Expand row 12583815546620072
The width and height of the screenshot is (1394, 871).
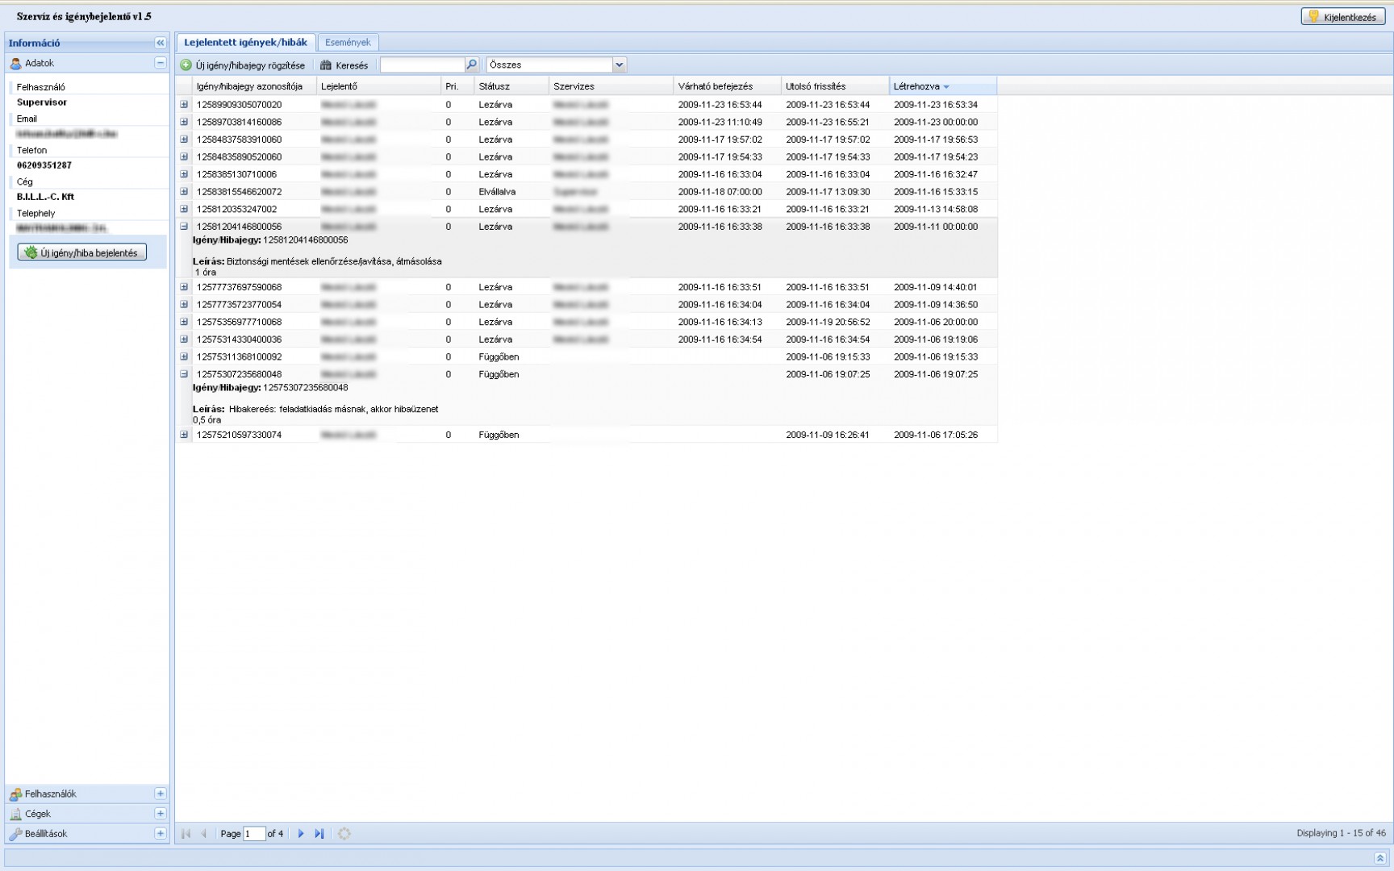pyautogui.click(x=184, y=191)
